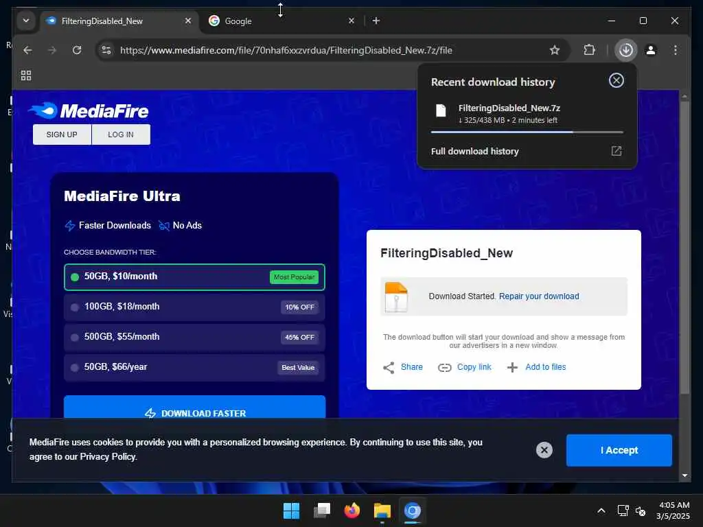Viewport: 703px width, 527px height.
Task: Reload the MediaFire page
Action: pyautogui.click(x=77, y=50)
